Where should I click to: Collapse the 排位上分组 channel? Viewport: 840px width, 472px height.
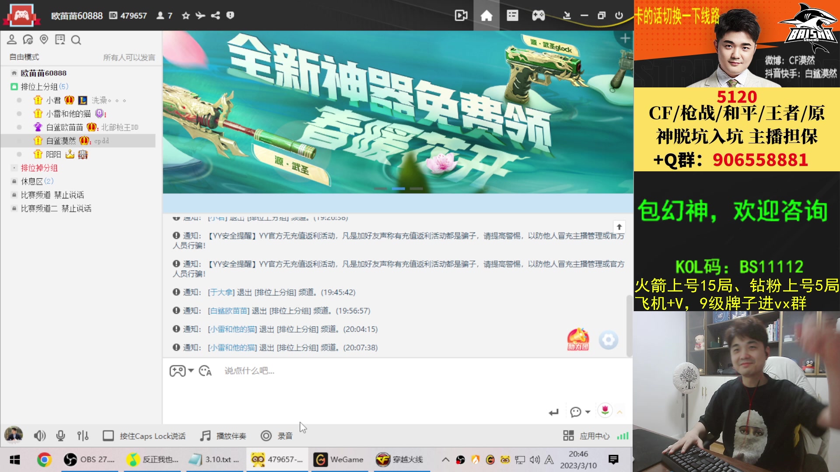point(14,87)
